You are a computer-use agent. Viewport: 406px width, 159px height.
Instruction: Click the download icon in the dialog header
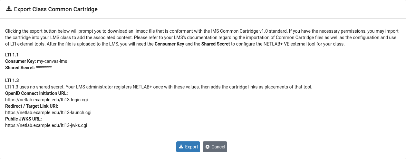9,9
